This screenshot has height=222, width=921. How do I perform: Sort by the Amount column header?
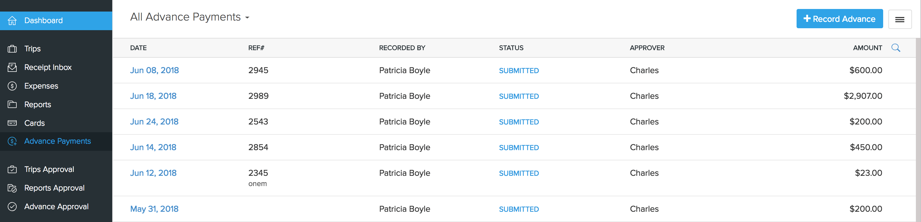[x=867, y=48]
